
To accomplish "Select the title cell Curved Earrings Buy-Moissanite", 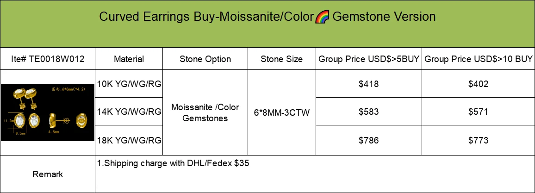I will point(267,24).
